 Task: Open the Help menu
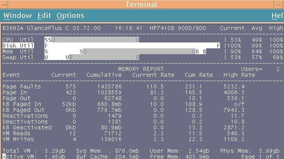(x=277, y=16)
